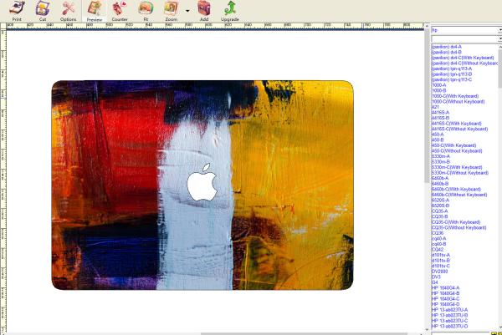Select 6520S-A model
The width and height of the screenshot is (502, 335).
tap(441, 200)
